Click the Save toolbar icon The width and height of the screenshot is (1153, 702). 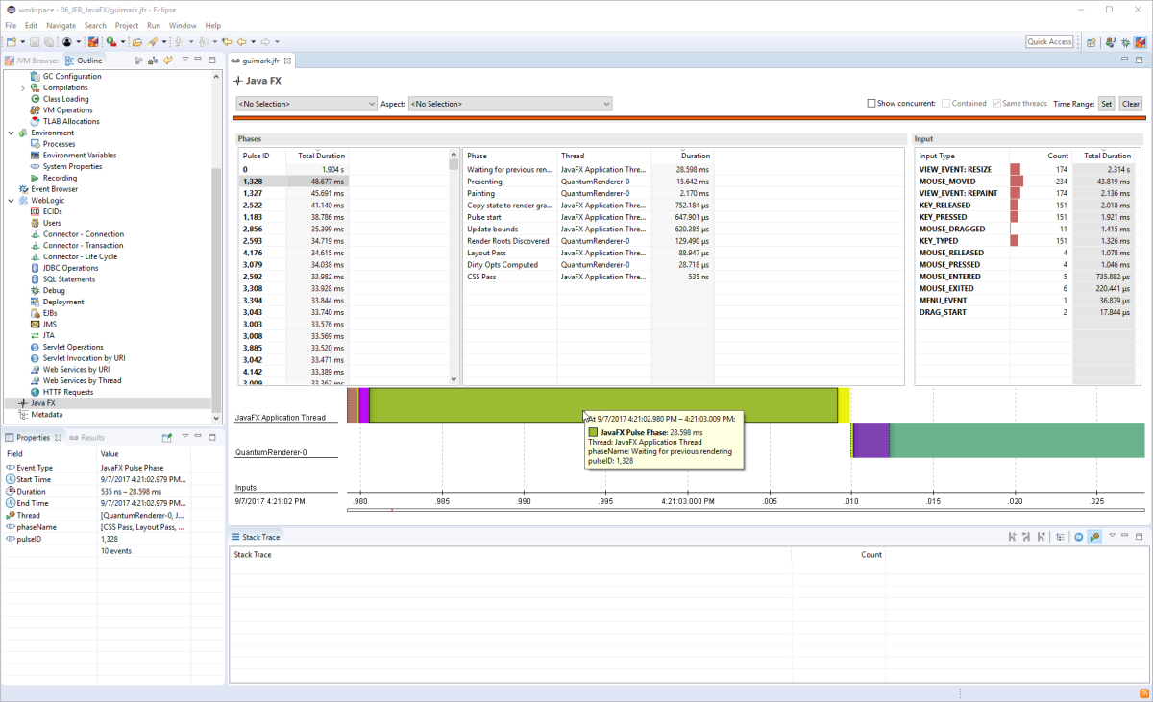click(35, 42)
